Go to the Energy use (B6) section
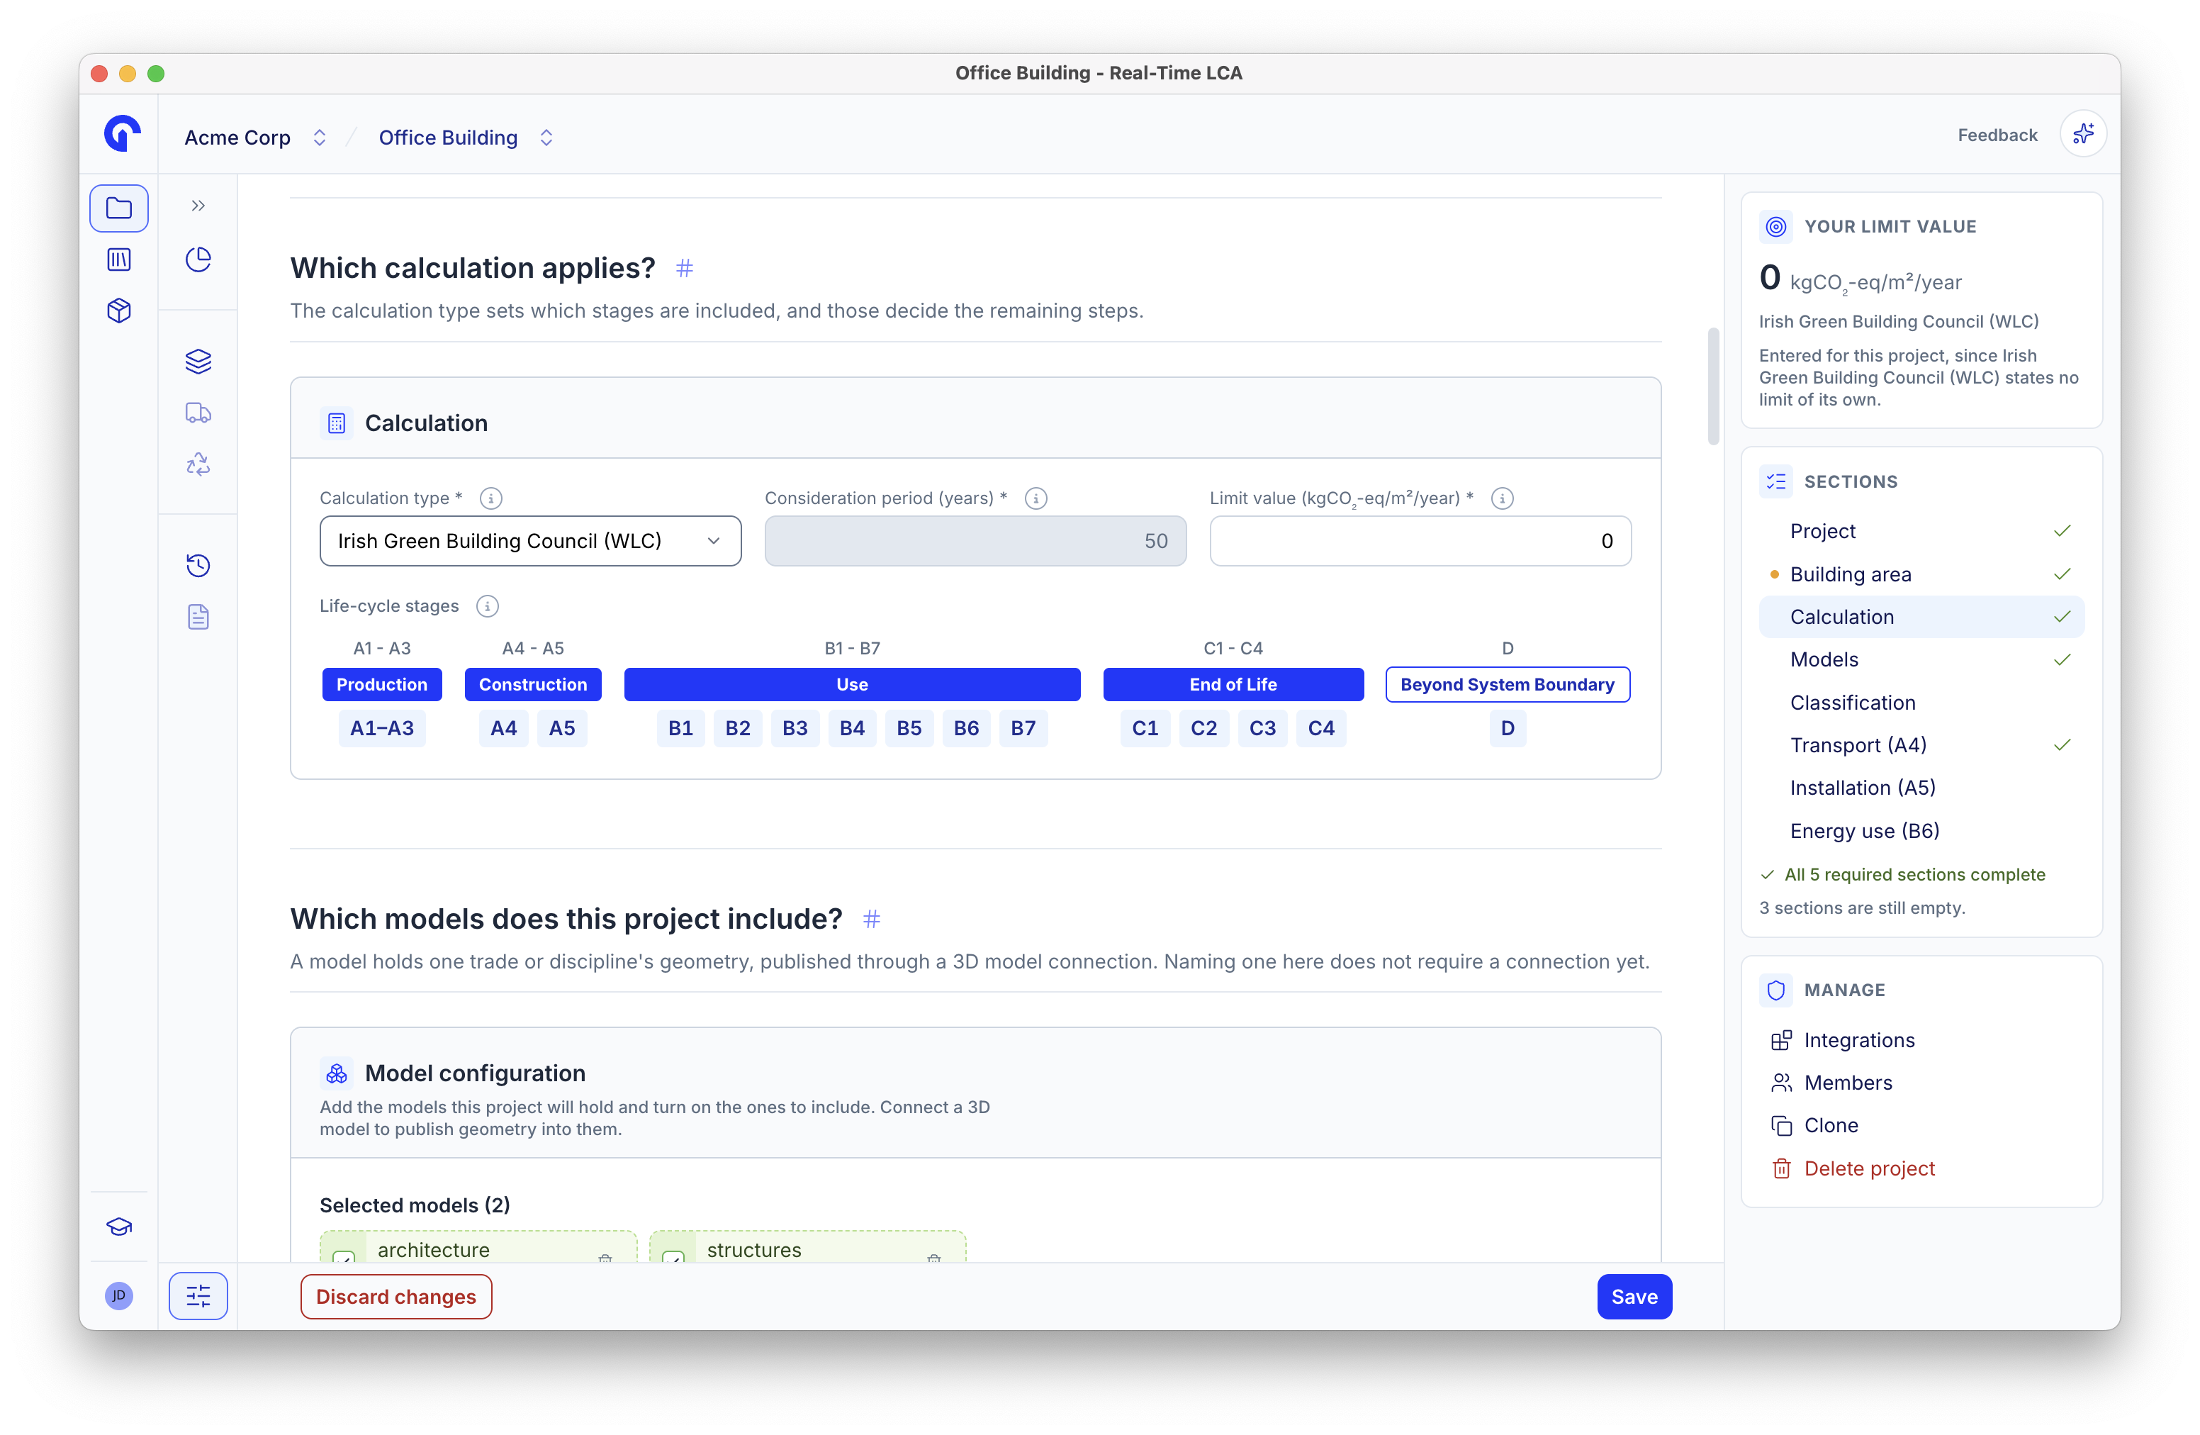The image size is (2200, 1435). [1921, 831]
